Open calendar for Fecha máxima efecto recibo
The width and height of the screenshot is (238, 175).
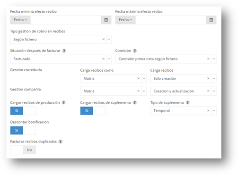pos(211,20)
